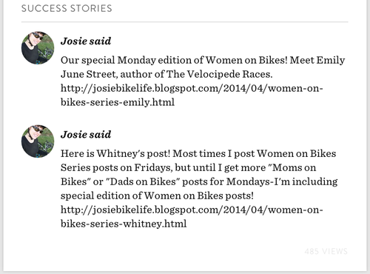Viewport: 370px width, 274px height.
Task: Click the 'bikes-series-whitney.html' link text
Action: click(124, 224)
